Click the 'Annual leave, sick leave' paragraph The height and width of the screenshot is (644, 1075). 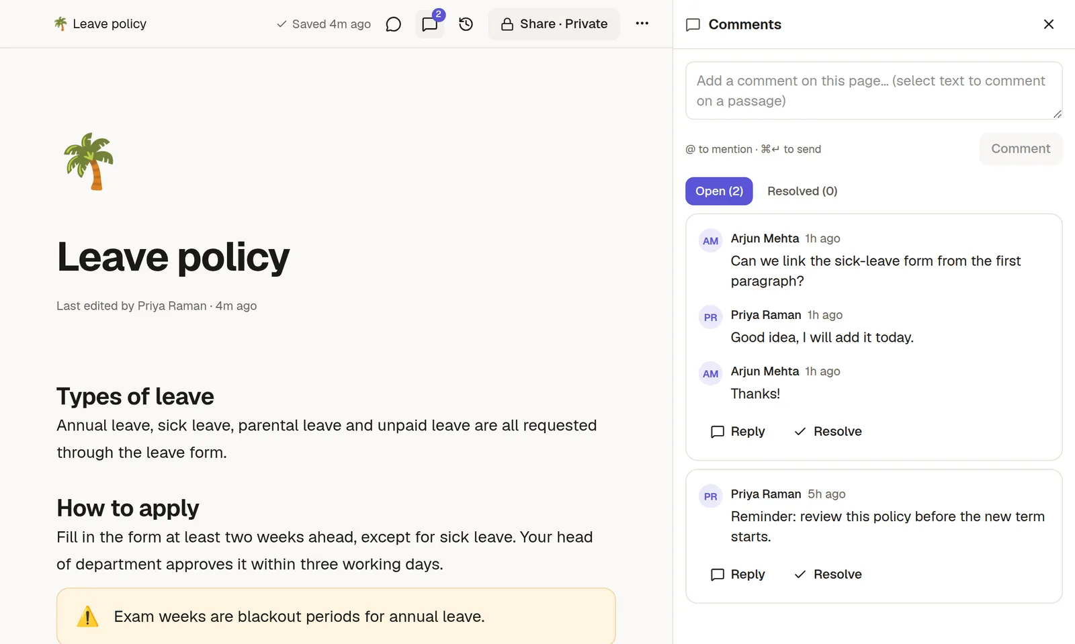pyautogui.click(x=327, y=439)
